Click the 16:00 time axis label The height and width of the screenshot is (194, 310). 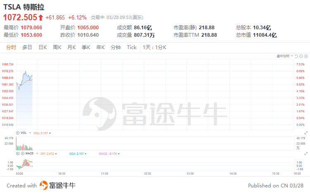point(297,174)
